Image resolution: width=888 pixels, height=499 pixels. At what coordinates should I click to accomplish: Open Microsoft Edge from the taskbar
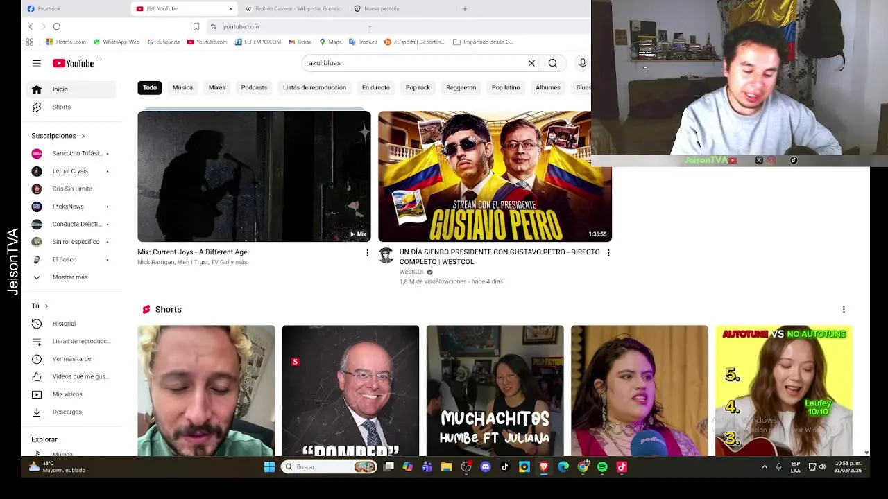(563, 467)
